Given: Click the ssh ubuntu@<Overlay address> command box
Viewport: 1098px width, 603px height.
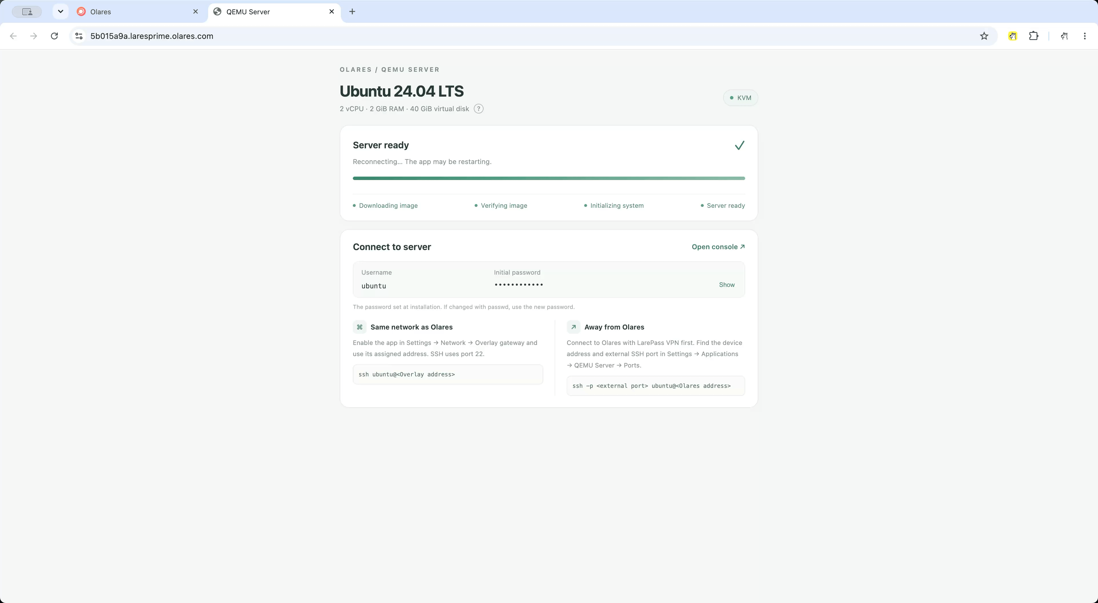Looking at the screenshot, I should (x=447, y=374).
